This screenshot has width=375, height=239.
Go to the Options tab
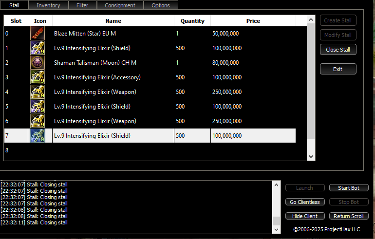(161, 5)
